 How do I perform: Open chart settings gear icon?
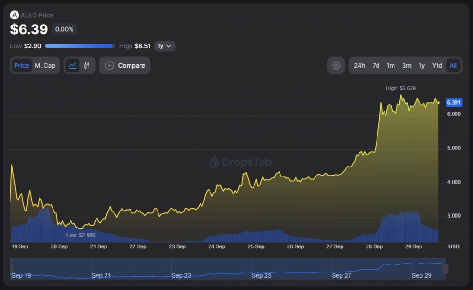pos(336,66)
